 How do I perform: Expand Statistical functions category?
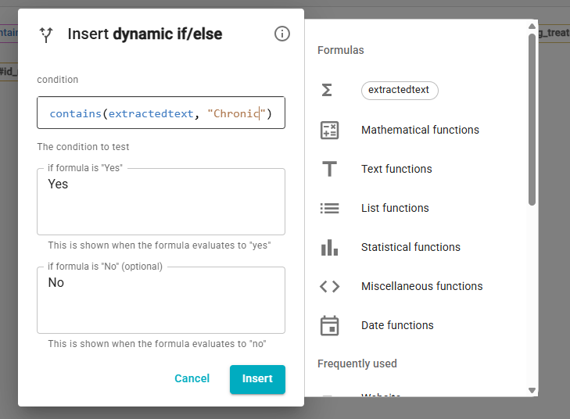click(410, 247)
